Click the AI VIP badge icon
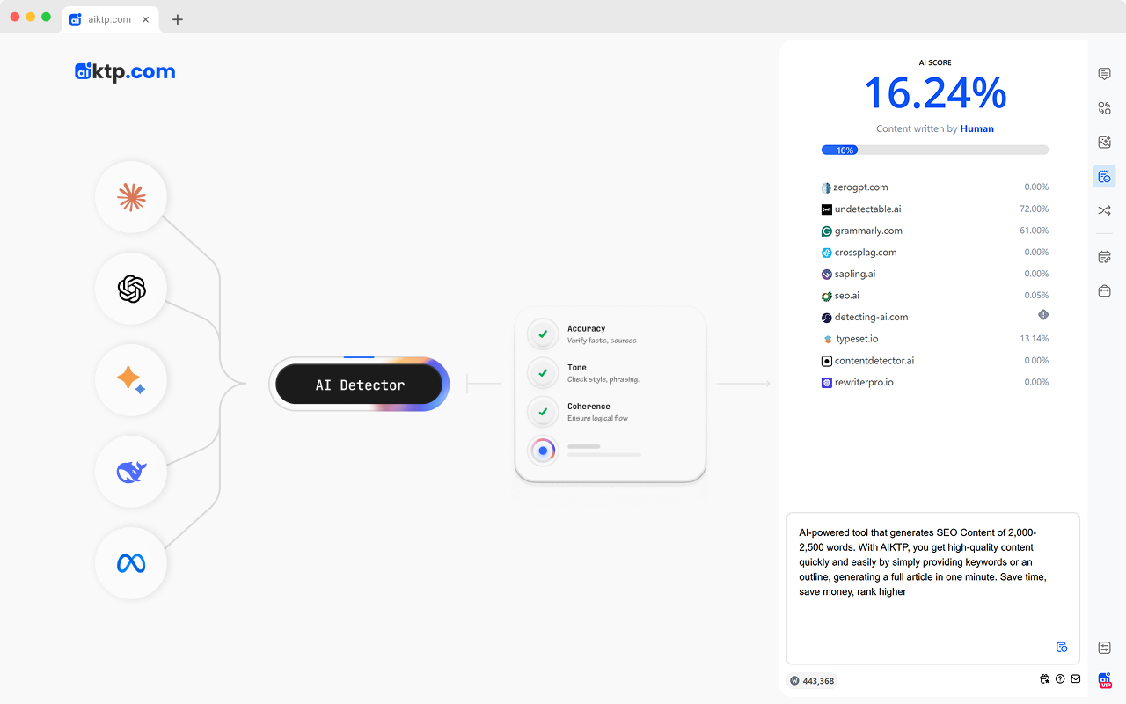Viewport: 1126px width, 704px height. [1104, 679]
